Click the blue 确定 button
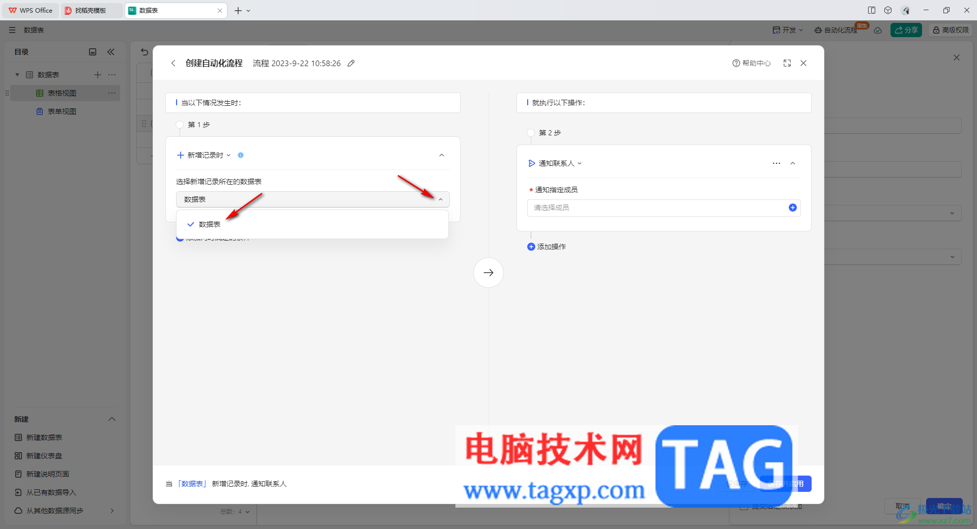This screenshot has height=529, width=977. (944, 506)
